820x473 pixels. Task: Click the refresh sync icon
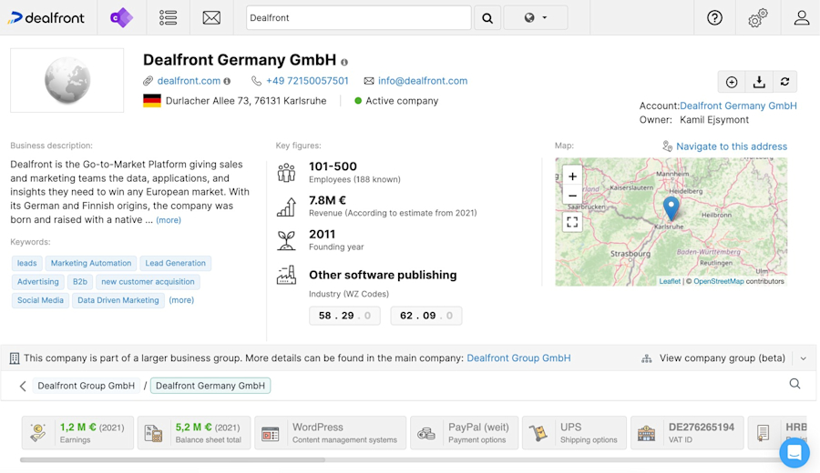[784, 82]
